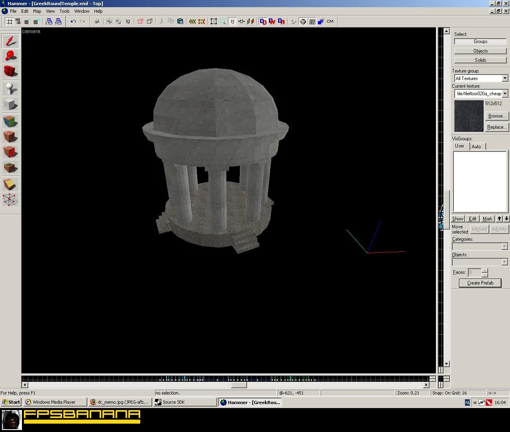This screenshot has width=510, height=432.
Task: Expand the Categories combo box
Action: tap(504, 247)
